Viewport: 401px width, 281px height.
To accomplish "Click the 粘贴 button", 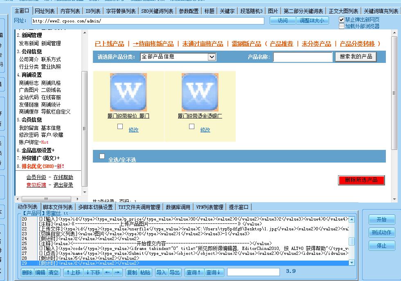I will point(145,272).
